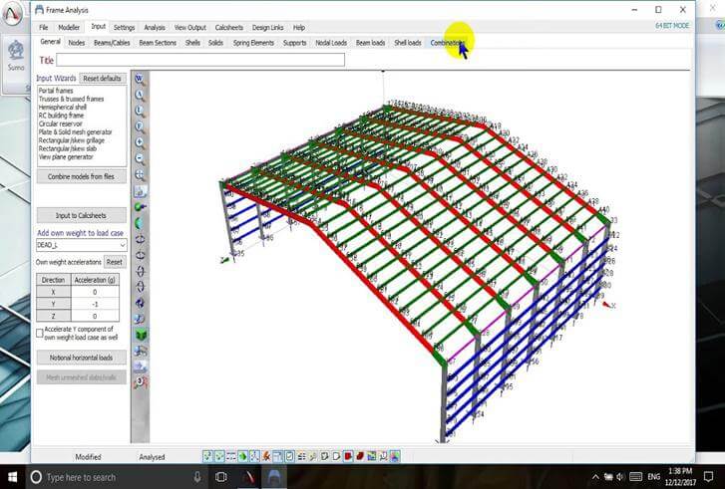Switch to the Beam Sections tab
725x489 pixels.
point(159,43)
